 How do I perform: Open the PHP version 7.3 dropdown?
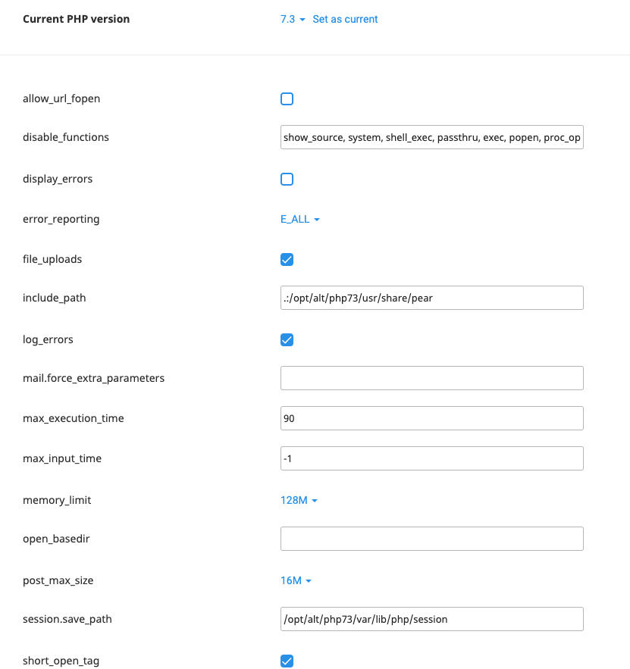click(293, 19)
